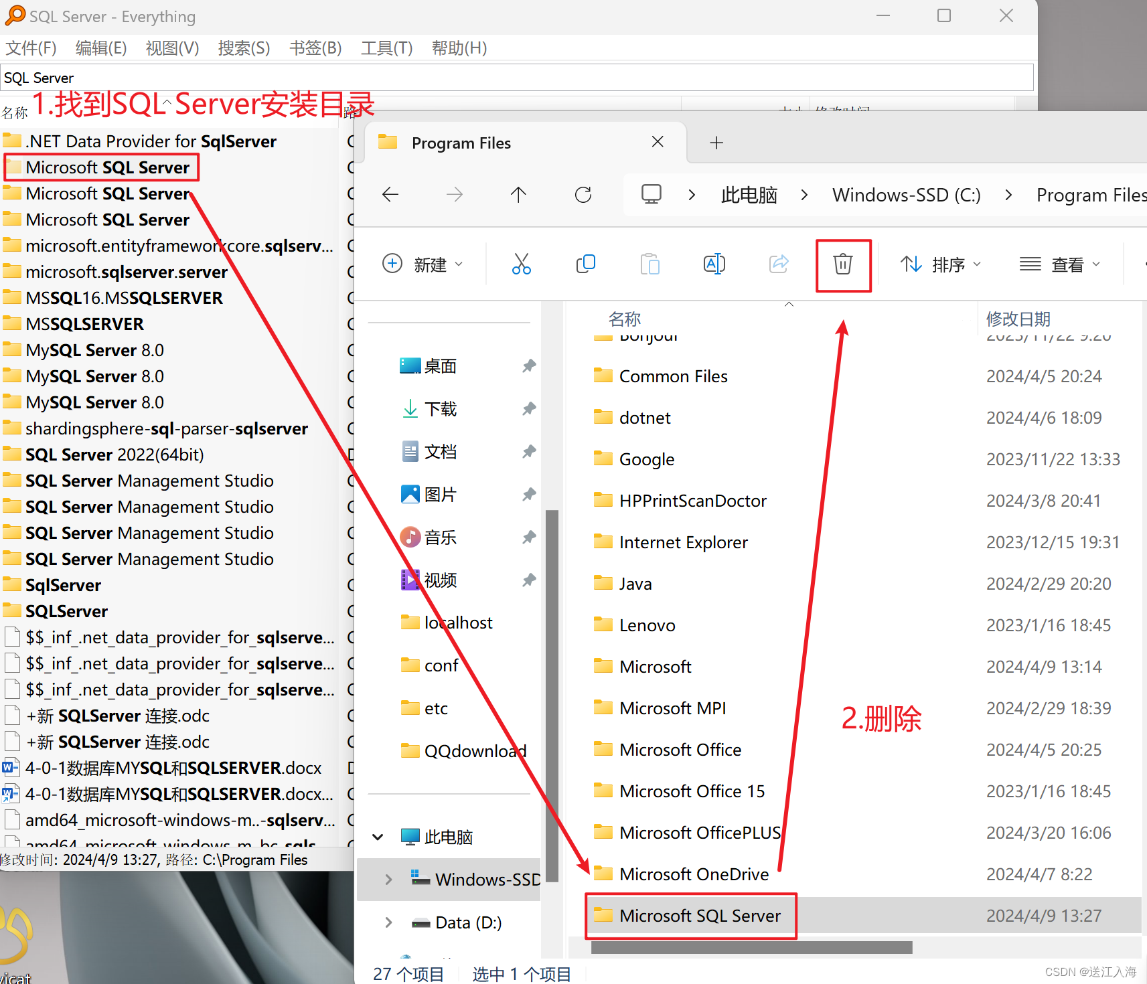Screen dimensions: 1147x984
Task: Select the Common Files folder
Action: 673,376
